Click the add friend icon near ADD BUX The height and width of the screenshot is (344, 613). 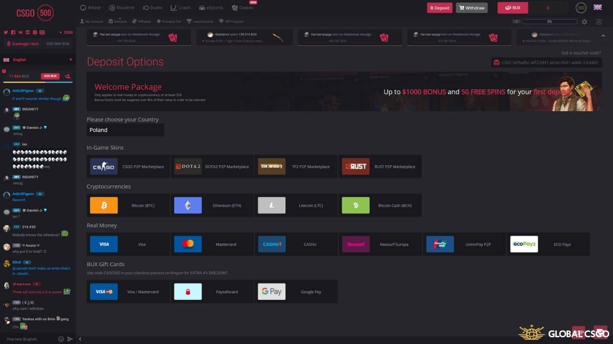pos(68,76)
